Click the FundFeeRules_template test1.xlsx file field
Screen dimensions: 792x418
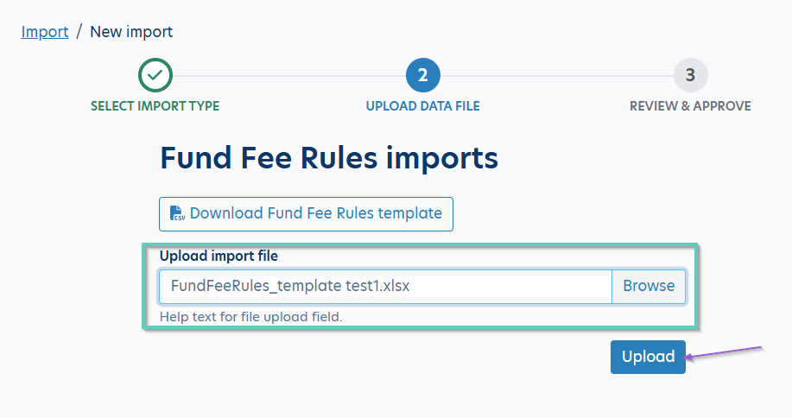coord(384,286)
